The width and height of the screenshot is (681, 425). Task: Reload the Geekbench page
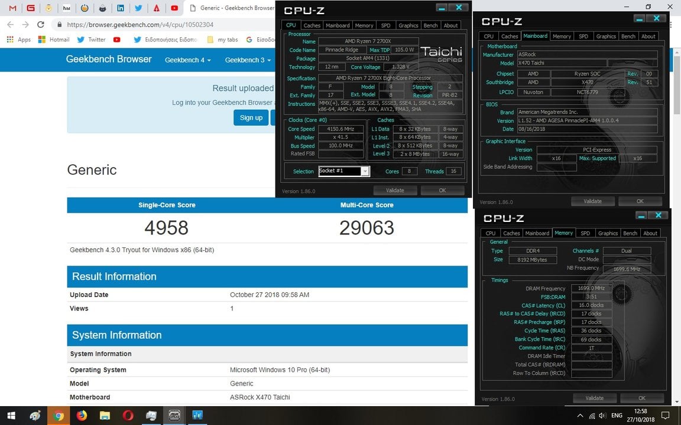(40, 24)
